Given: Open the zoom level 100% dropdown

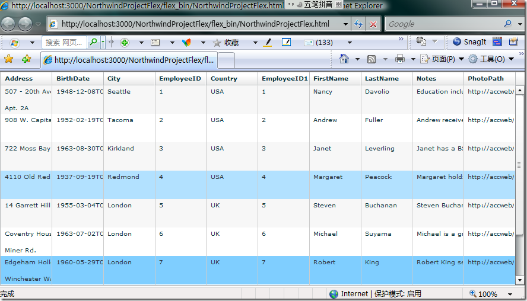Looking at the screenshot, I should coord(510,294).
